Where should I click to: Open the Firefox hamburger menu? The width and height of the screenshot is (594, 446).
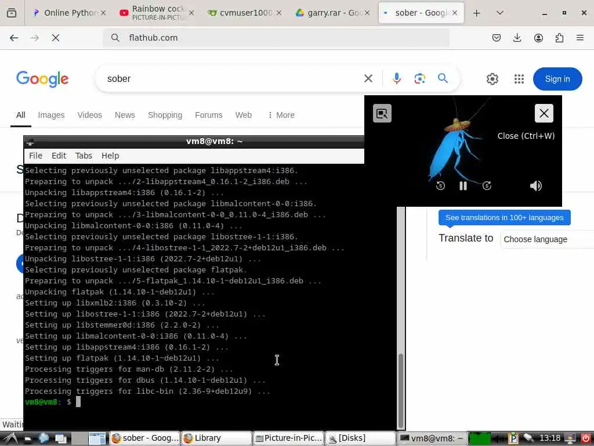[x=580, y=38]
